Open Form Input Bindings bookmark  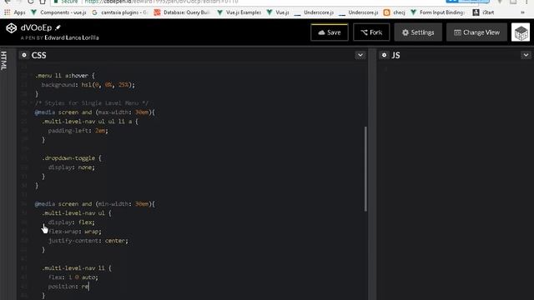click(437, 12)
